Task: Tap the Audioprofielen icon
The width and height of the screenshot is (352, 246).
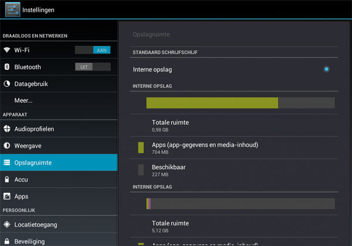Action: (x=7, y=129)
